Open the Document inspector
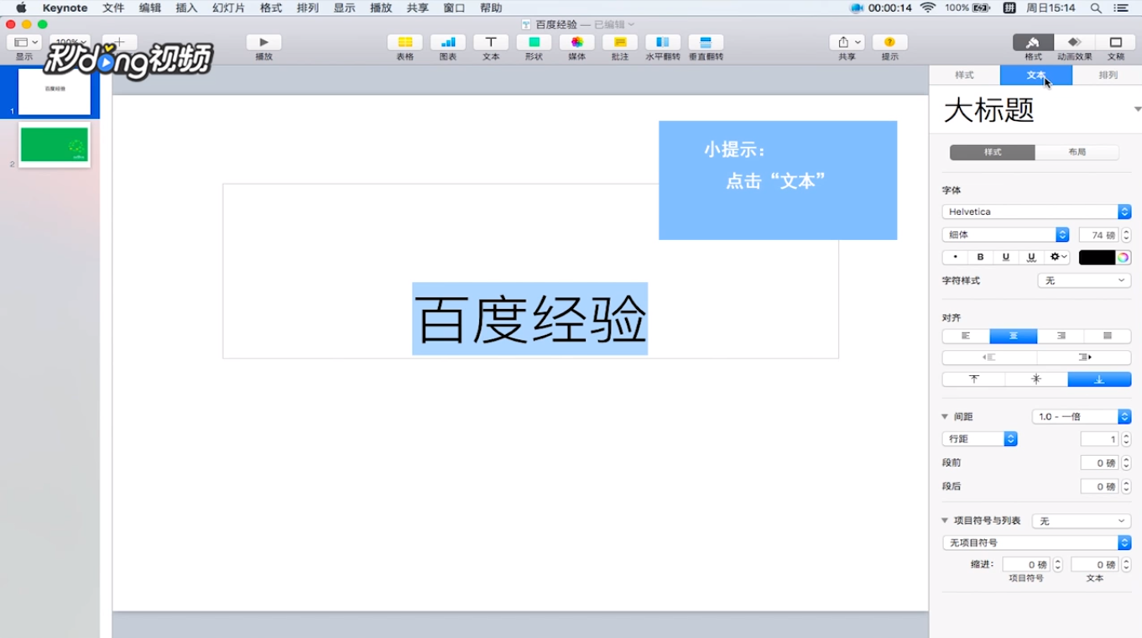Image resolution: width=1142 pixels, height=638 pixels. tap(1116, 42)
